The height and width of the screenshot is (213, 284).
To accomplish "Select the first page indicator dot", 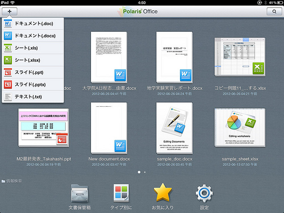I will pos(139,172).
